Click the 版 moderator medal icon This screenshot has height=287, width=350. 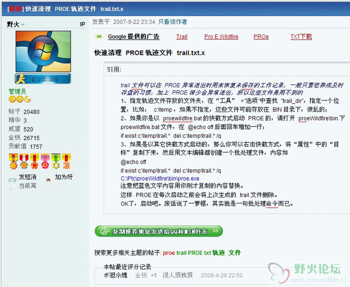click(x=66, y=161)
